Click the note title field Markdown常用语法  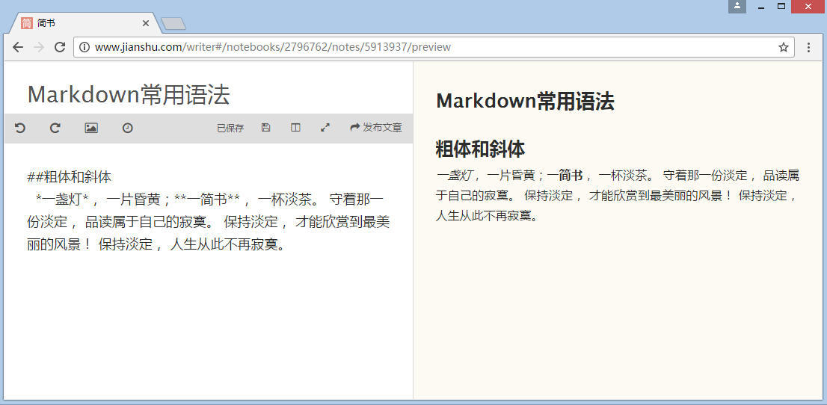(129, 95)
